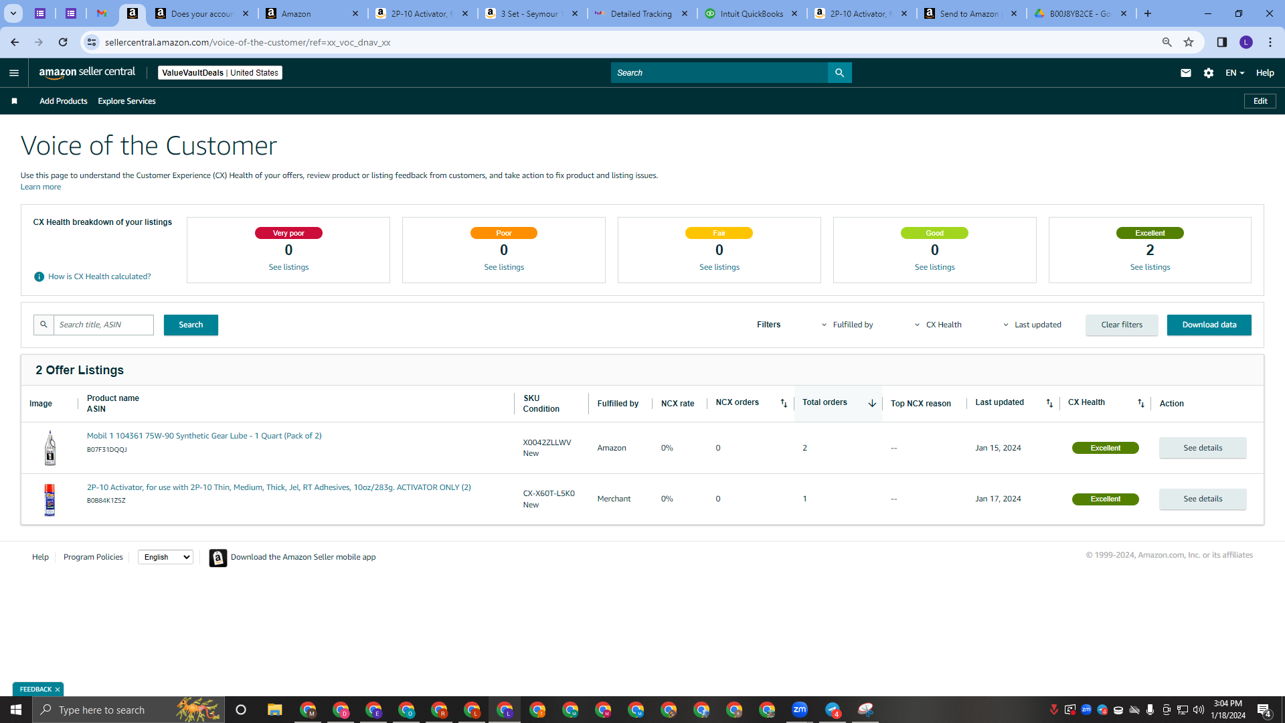The image size is (1285, 723).
Task: Switch to the Does your account tab
Action: click(x=202, y=13)
